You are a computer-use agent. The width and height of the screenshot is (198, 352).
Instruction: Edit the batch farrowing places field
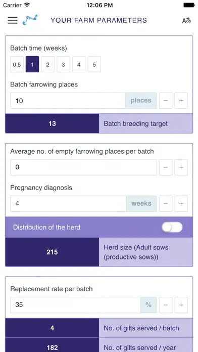click(x=68, y=101)
